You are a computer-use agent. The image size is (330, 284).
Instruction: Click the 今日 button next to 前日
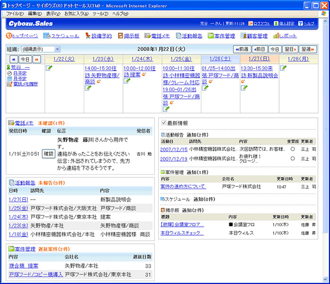275,49
